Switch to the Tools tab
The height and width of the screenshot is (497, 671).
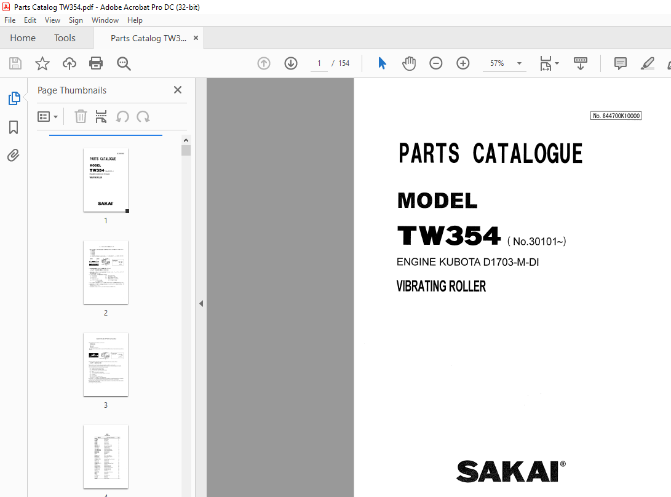point(65,38)
